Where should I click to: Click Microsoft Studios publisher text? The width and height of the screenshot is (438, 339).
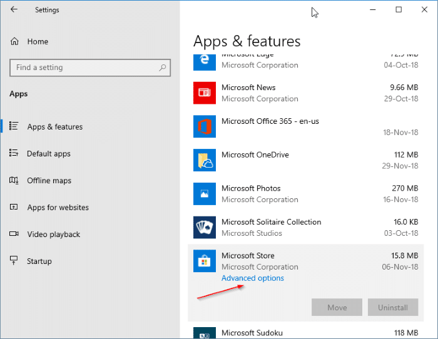point(252,233)
